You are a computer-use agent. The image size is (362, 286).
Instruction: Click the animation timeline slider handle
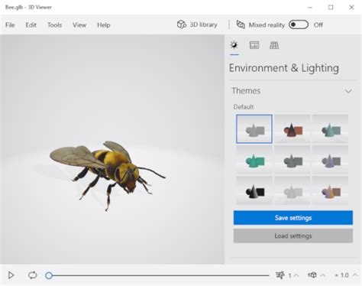pyautogui.click(x=49, y=275)
